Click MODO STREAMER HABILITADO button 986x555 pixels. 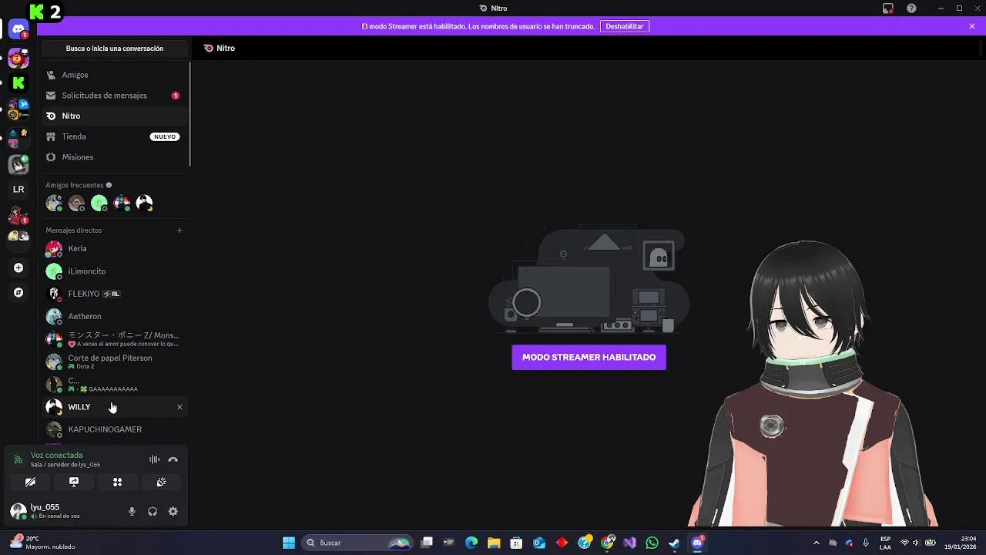[x=589, y=357]
